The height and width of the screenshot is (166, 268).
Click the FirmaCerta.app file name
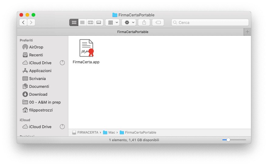coord(86,62)
